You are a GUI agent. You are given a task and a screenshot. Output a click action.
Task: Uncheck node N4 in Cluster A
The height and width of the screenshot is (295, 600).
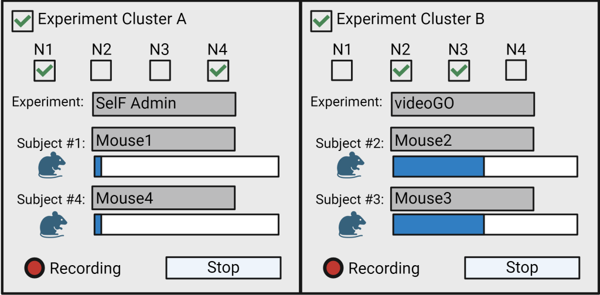[218, 71]
